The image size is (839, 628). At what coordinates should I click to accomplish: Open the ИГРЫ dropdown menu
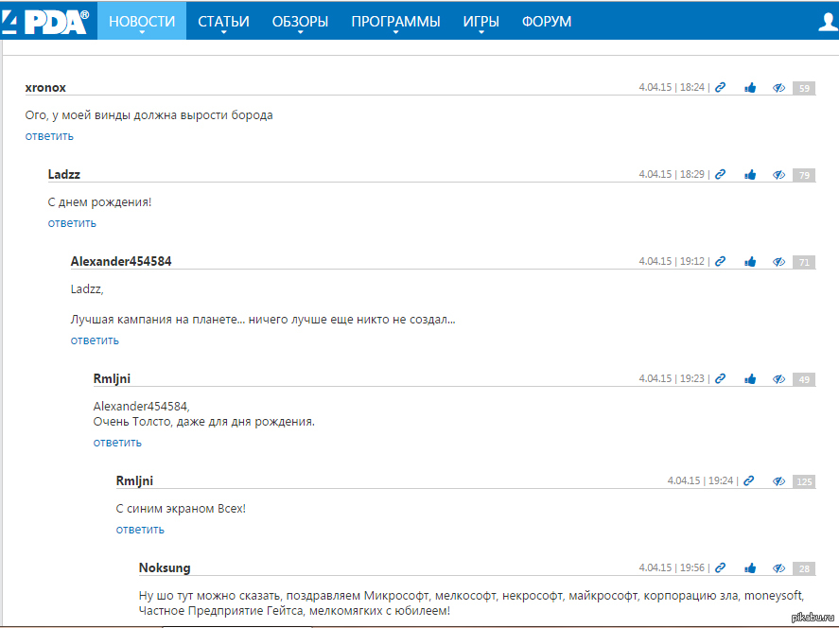(481, 22)
